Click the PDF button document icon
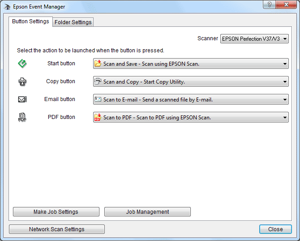 [22, 118]
